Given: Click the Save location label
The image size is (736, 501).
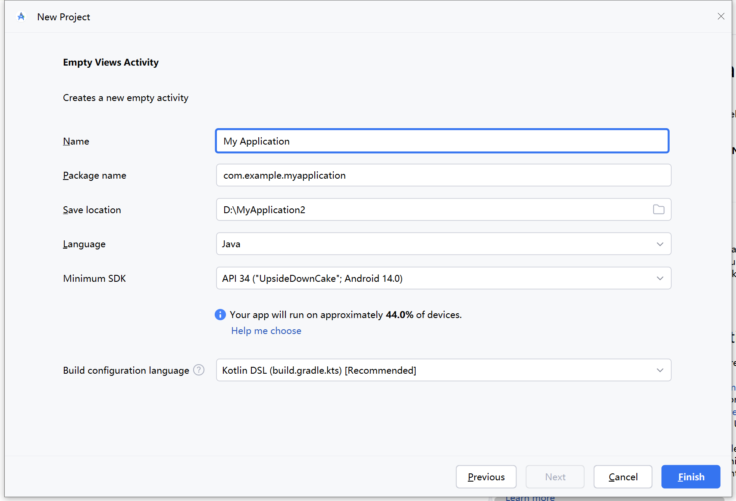Looking at the screenshot, I should (x=92, y=210).
